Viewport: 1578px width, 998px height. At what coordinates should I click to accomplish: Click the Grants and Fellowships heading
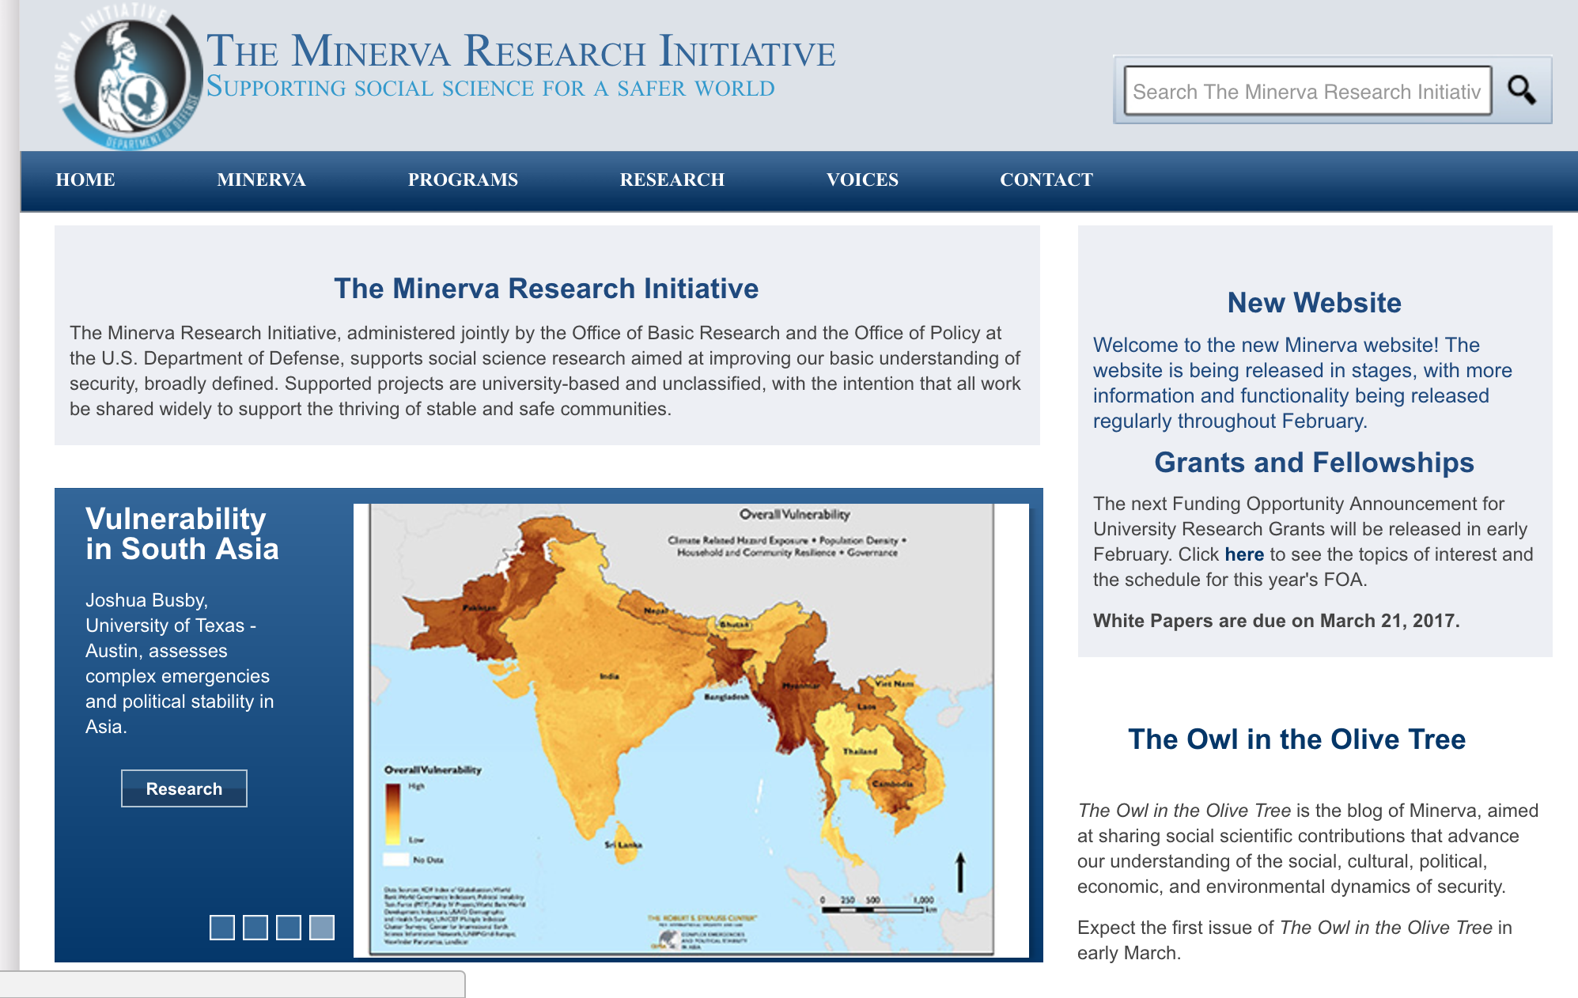click(x=1314, y=463)
